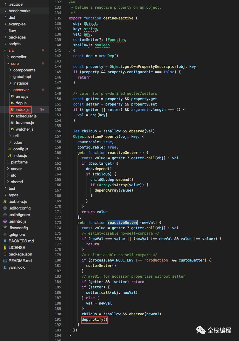Click the gear icon beside .editorconfig
The width and height of the screenshot is (239, 341).
click(5, 208)
